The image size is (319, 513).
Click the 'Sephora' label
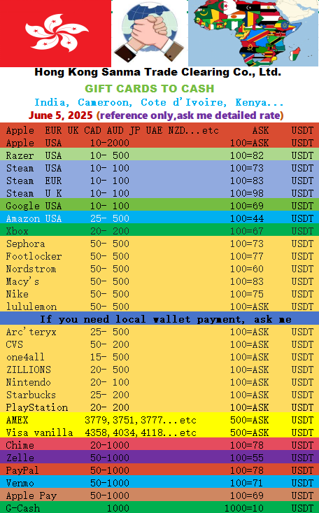(25, 244)
